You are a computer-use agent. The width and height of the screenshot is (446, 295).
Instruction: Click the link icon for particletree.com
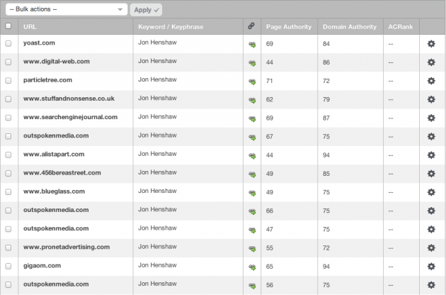[252, 82]
